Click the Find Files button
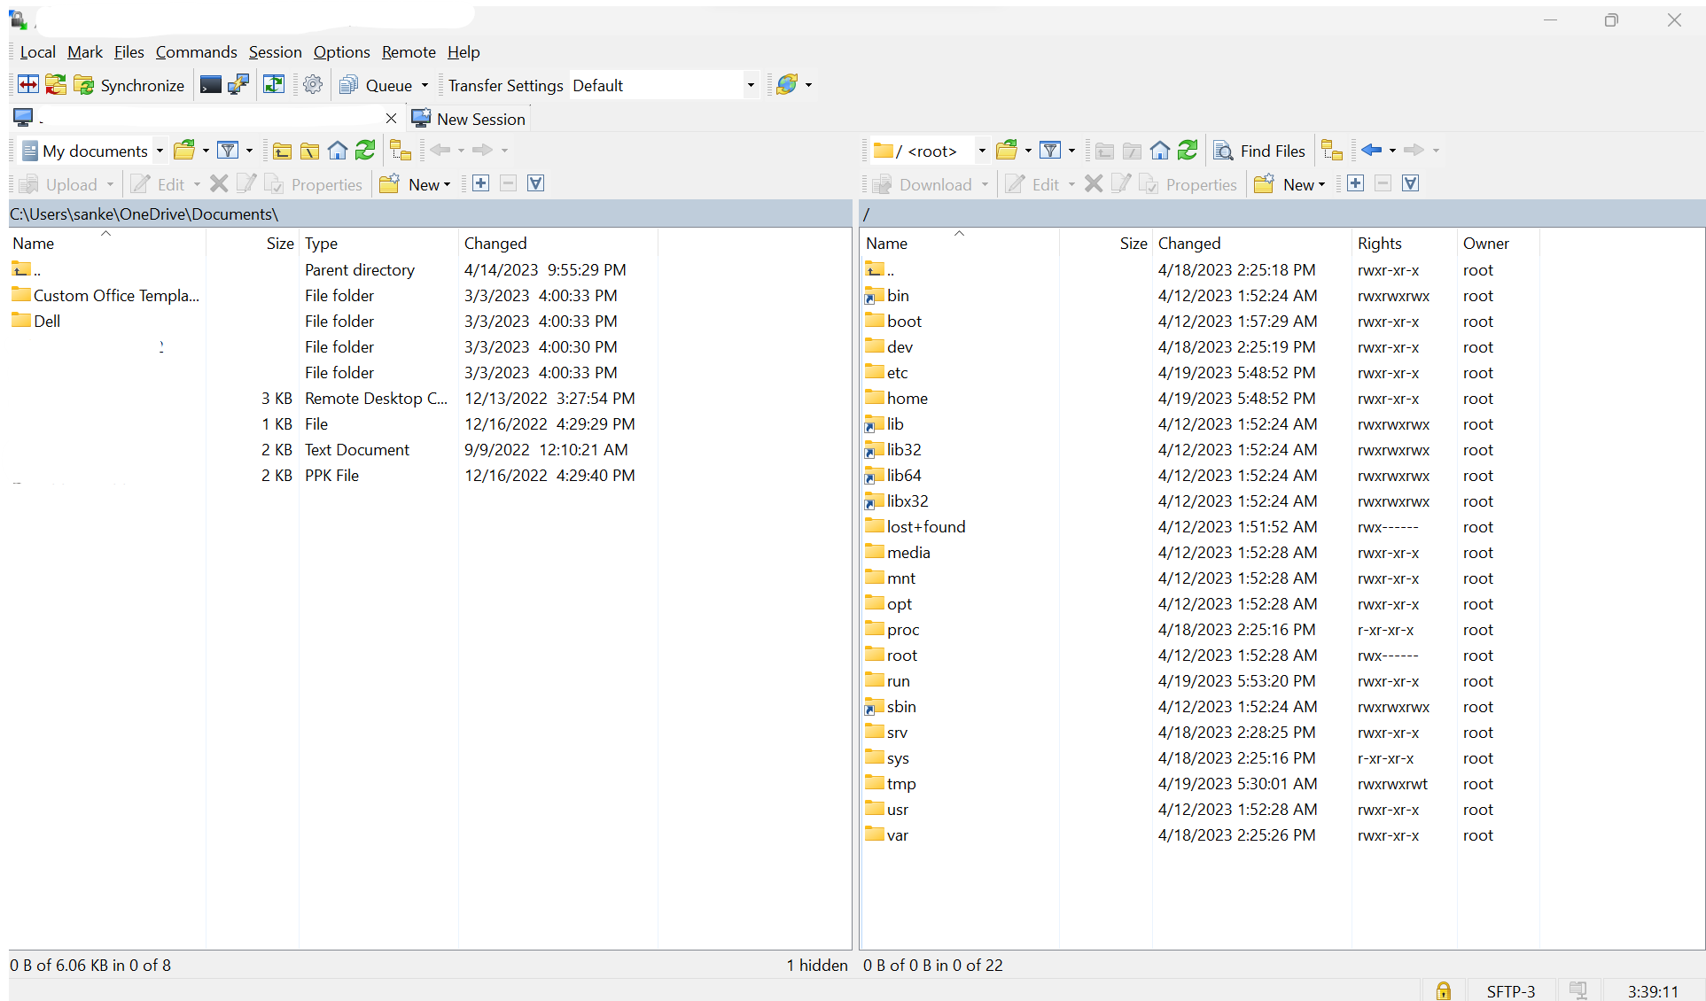The height and width of the screenshot is (1001, 1706). (x=1259, y=150)
